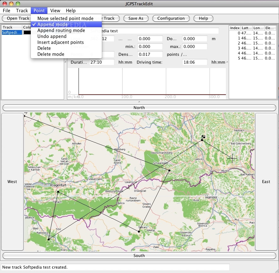This screenshot has height=273, width=279.
Task: Click the max elevation field
Action: (x=195, y=46)
